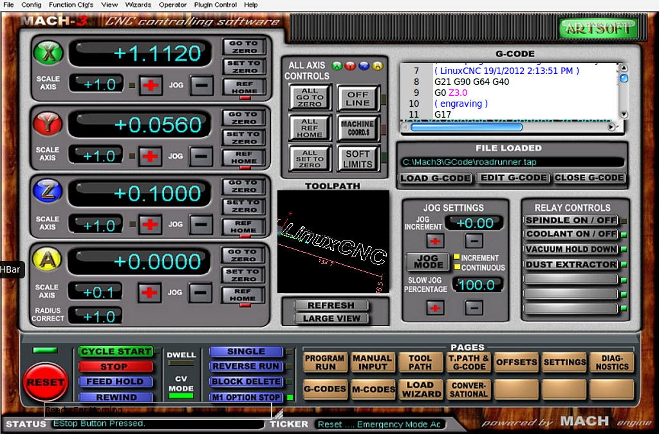This screenshot has height=434, width=659.
Task: Click Refresh toolpath button
Action: 331,305
